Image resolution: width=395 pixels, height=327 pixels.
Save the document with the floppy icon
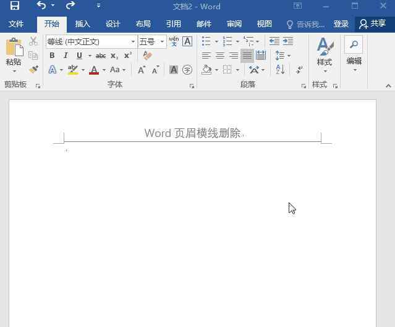(x=15, y=6)
